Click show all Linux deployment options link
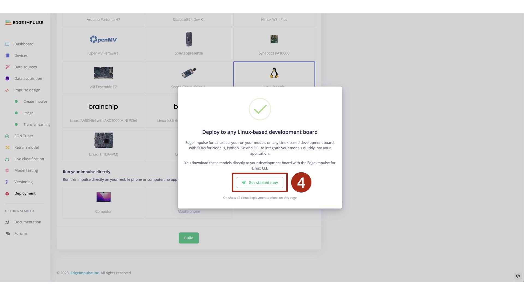 point(260,198)
